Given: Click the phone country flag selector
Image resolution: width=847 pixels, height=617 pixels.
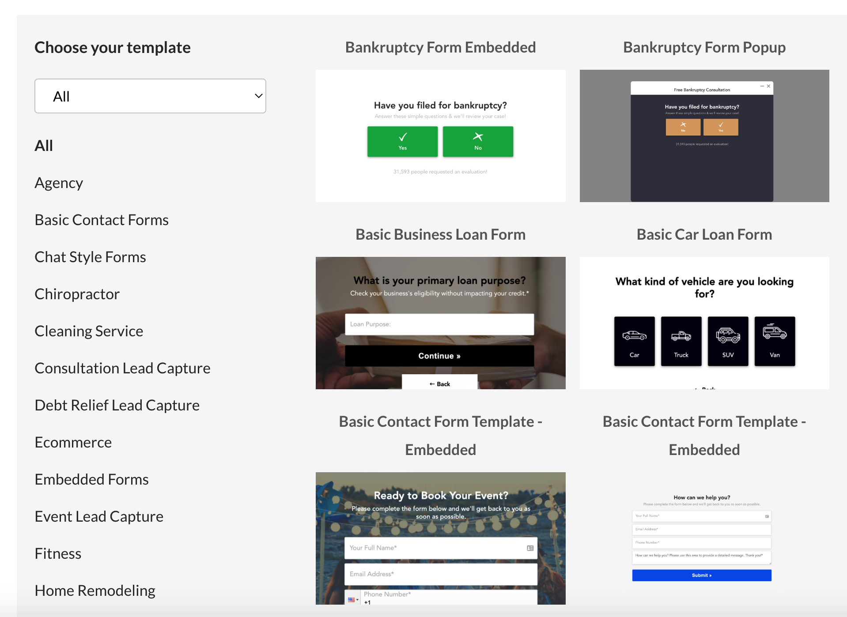Looking at the screenshot, I should point(353,599).
